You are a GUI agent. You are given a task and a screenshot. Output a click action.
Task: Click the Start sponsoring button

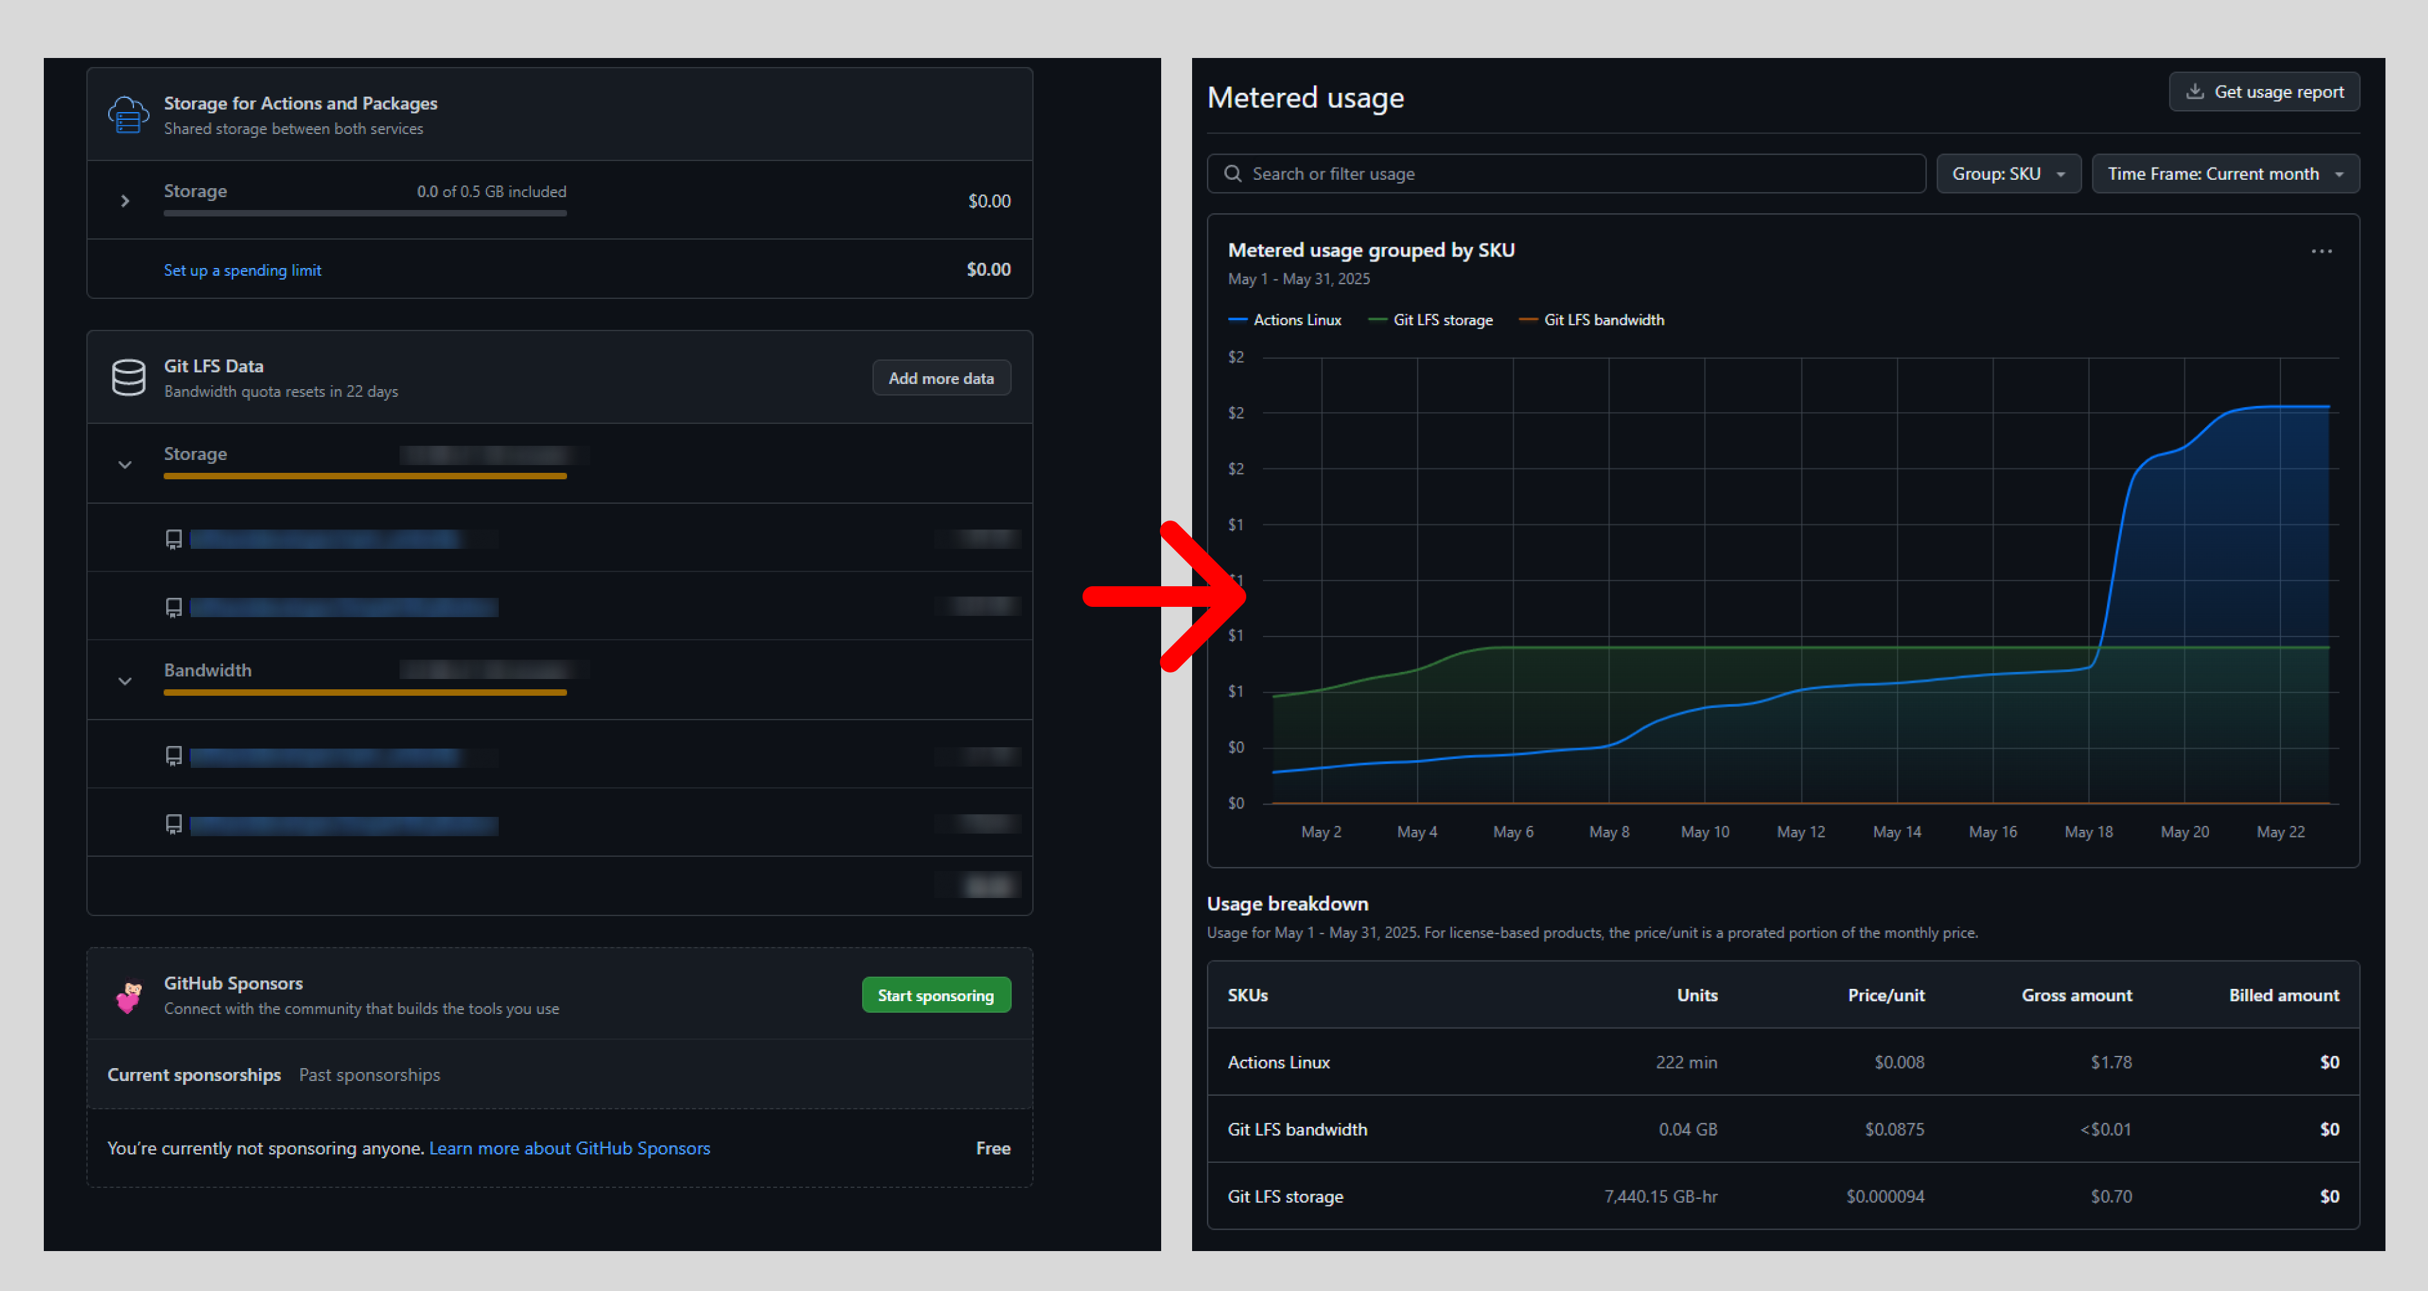tap(936, 995)
